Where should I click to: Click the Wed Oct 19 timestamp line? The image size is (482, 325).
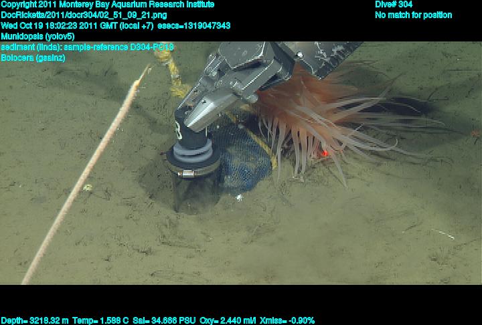click(x=115, y=26)
